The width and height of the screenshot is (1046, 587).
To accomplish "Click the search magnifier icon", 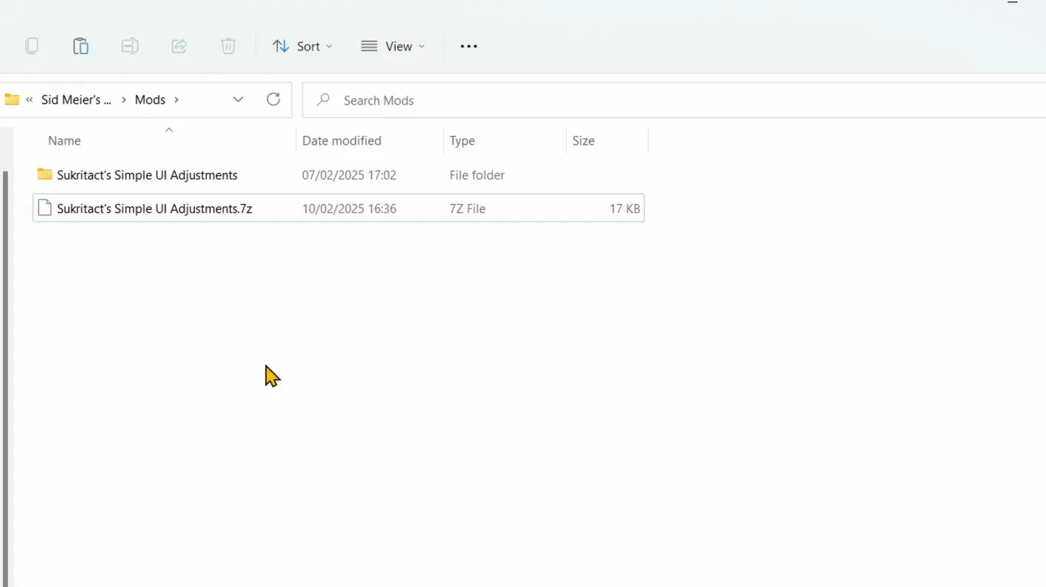I will [324, 100].
